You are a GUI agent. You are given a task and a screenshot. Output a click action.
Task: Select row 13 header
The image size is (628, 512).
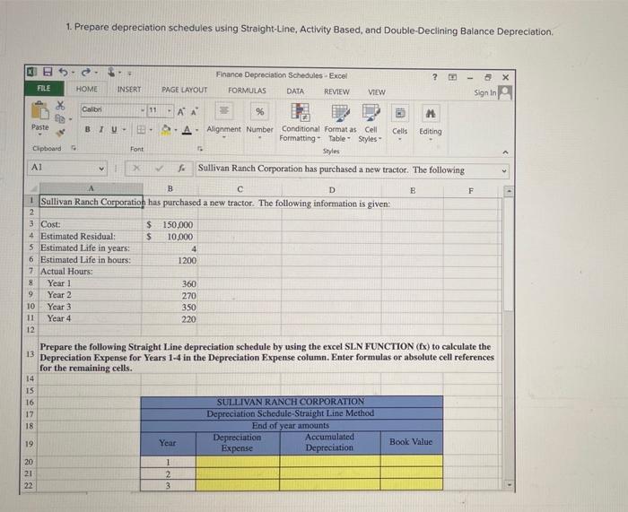tap(30, 354)
